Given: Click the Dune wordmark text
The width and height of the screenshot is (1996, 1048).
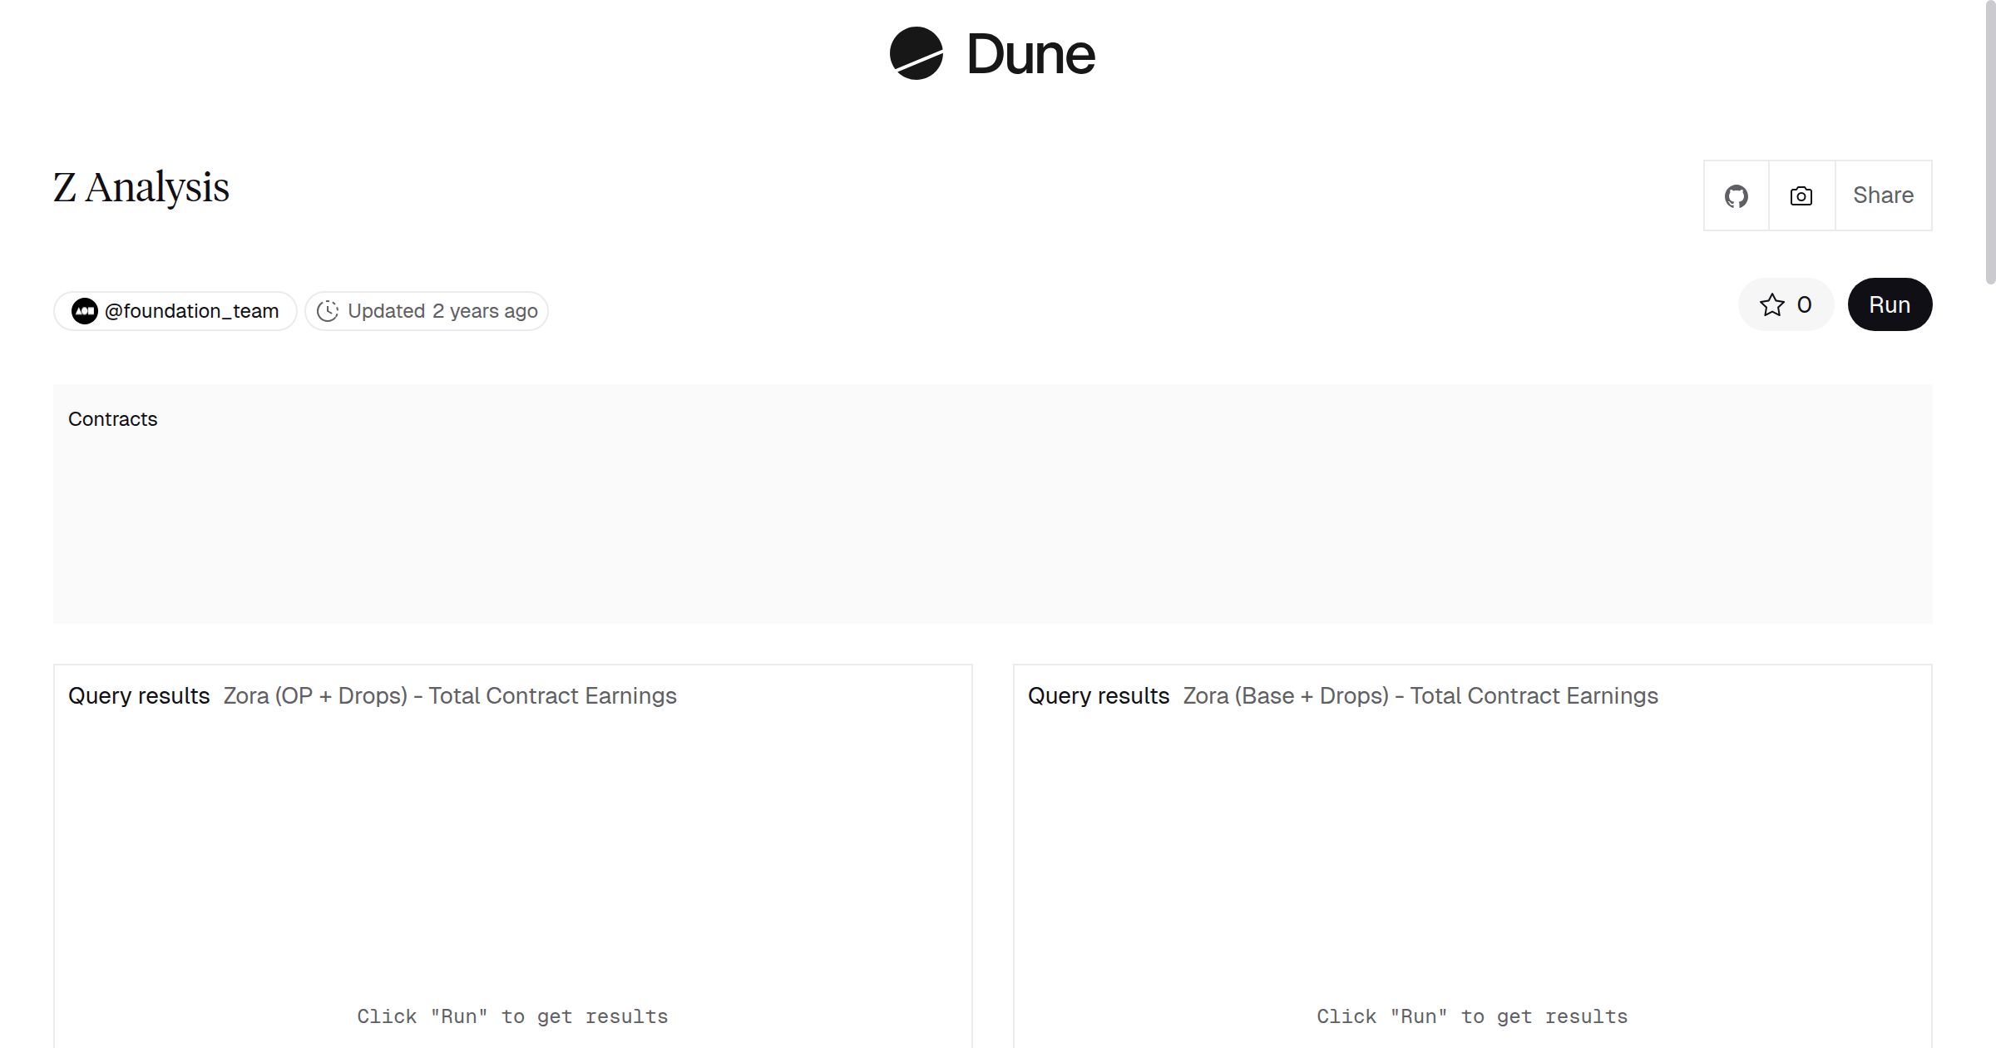Looking at the screenshot, I should pos(1030,55).
